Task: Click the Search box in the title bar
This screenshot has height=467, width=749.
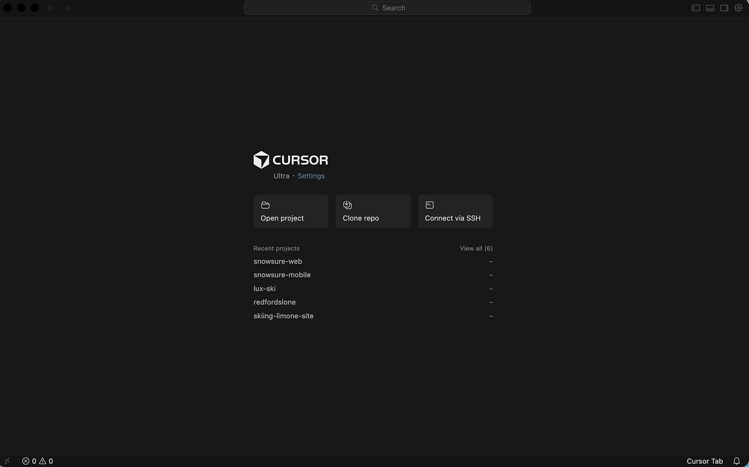Action: tap(387, 8)
